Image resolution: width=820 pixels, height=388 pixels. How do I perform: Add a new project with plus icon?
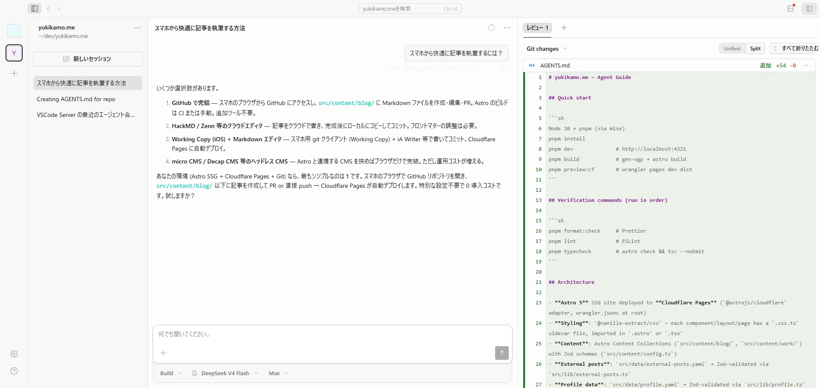[14, 73]
